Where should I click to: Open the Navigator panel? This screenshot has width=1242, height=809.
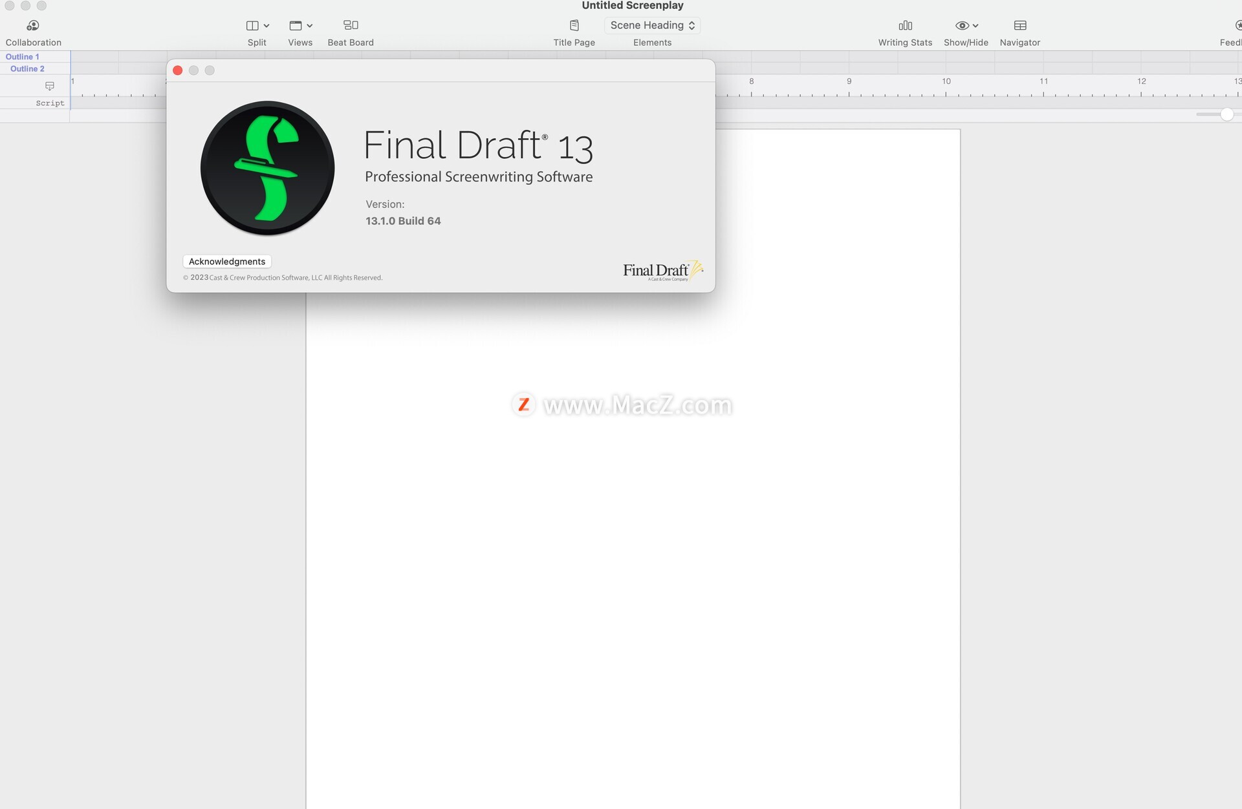tap(1020, 33)
